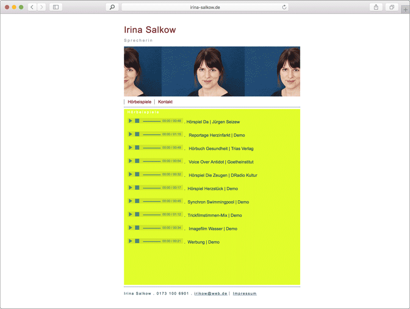Image resolution: width=410 pixels, height=309 pixels.
Task: Play the Hörspiel Da Jürgen Seizew track
Action: [x=130, y=121]
